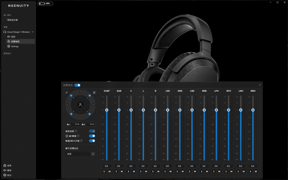Click the 輸出 level readout

pos(88,124)
